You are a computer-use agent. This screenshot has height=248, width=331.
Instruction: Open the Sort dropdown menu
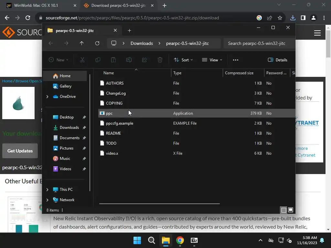coord(183,60)
